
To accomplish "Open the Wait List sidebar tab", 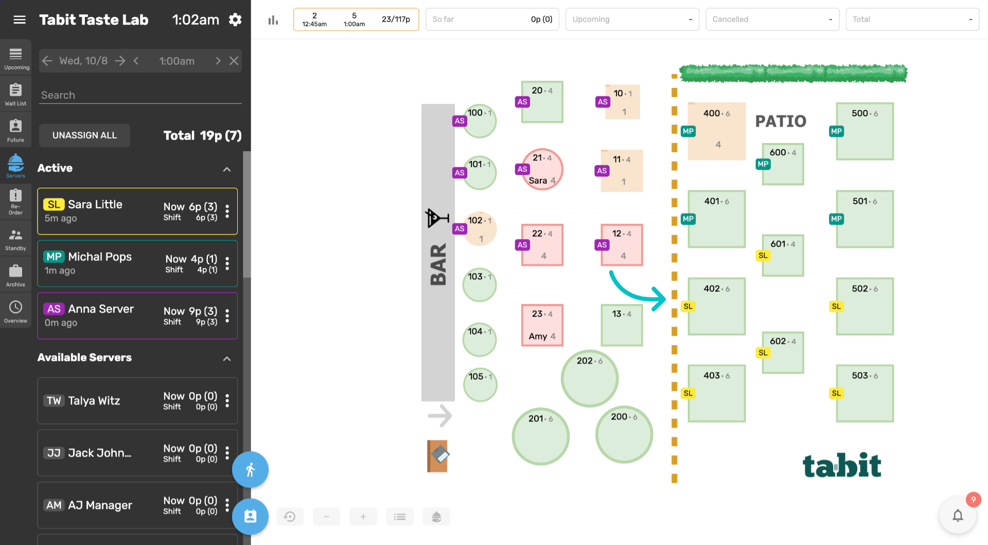I will click(x=16, y=94).
